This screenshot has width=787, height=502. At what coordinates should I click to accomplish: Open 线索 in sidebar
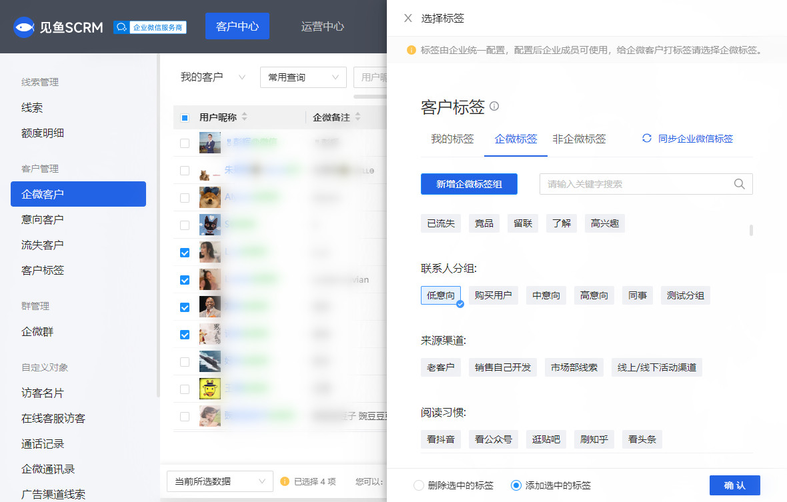point(32,108)
